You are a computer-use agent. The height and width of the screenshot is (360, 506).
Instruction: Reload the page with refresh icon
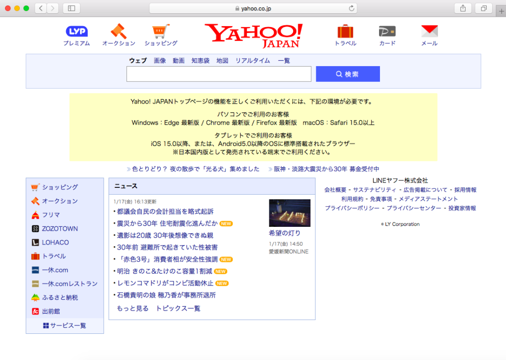click(351, 8)
